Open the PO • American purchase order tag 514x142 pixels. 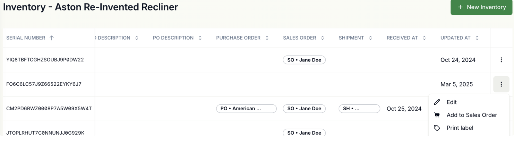246,109
